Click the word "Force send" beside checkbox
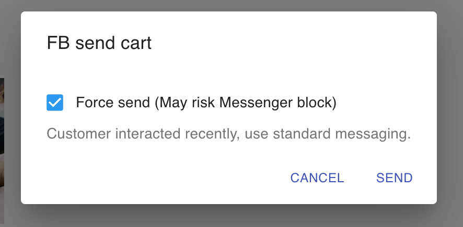Screen dimensions: 463x227 pyautogui.click(x=113, y=103)
